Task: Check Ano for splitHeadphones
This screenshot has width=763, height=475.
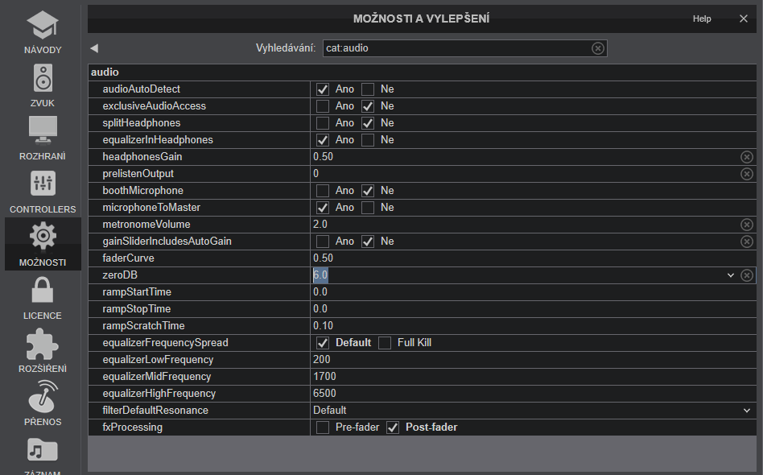Action: 323,123
